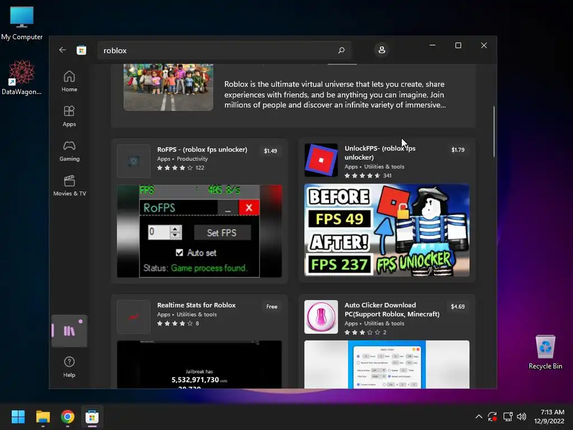The image size is (573, 430).
Task: Click the $1.79 price of UnlockFPS
Action: pyautogui.click(x=458, y=149)
